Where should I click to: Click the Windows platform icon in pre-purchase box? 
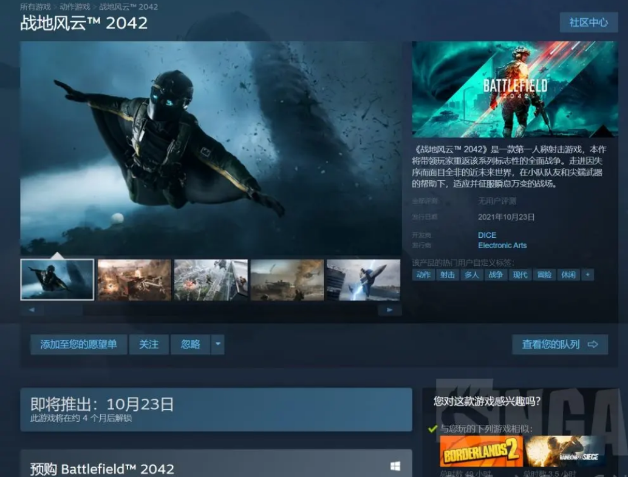tap(395, 466)
